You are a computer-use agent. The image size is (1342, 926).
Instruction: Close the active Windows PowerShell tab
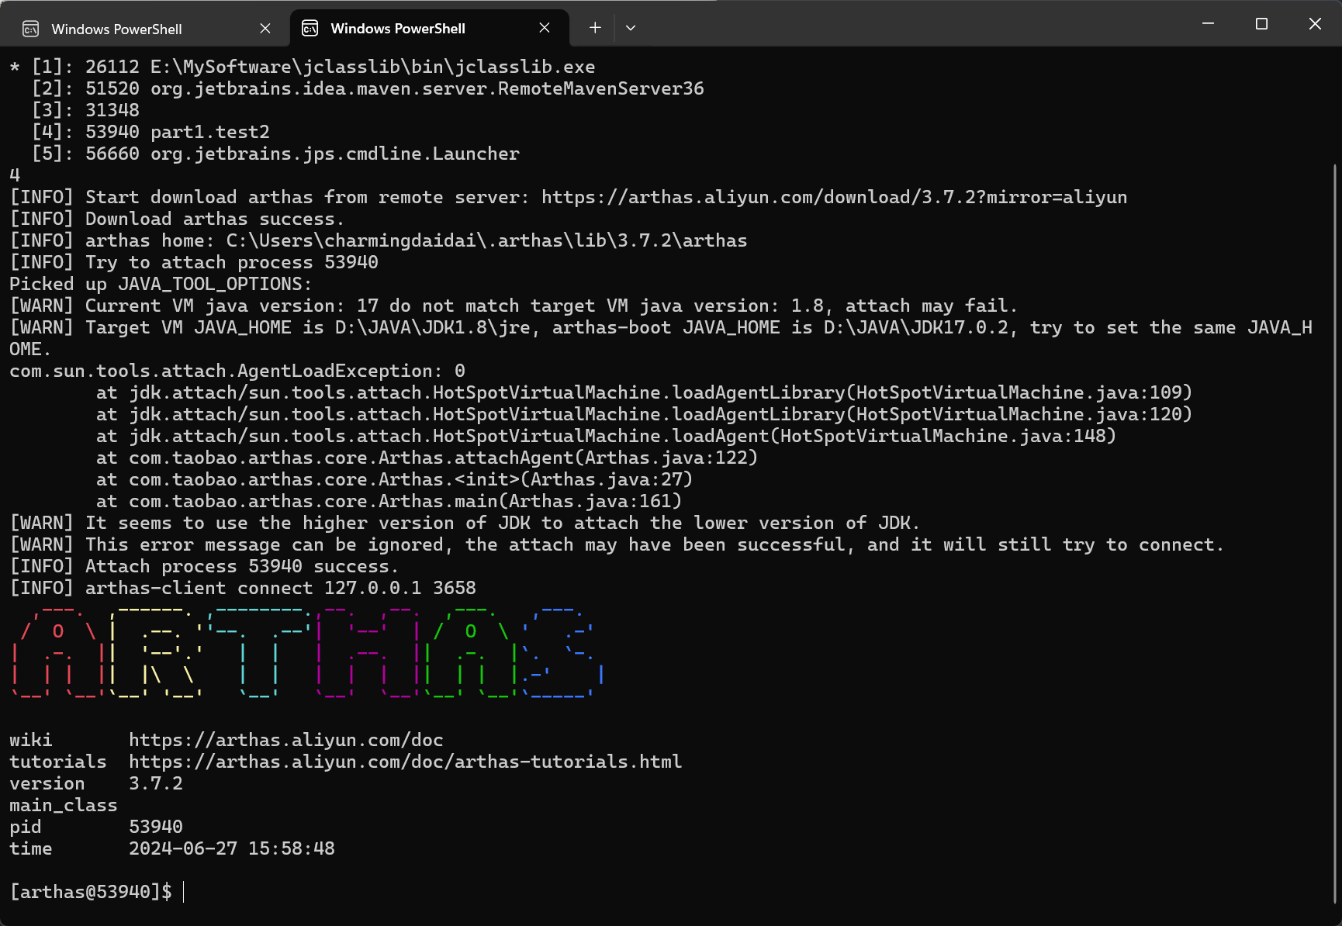pyautogui.click(x=545, y=28)
